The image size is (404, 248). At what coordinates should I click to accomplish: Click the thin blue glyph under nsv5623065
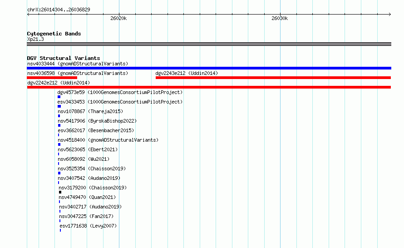(x=59, y=154)
